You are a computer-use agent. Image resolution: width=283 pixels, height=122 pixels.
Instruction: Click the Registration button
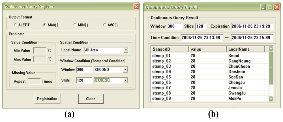47,99
